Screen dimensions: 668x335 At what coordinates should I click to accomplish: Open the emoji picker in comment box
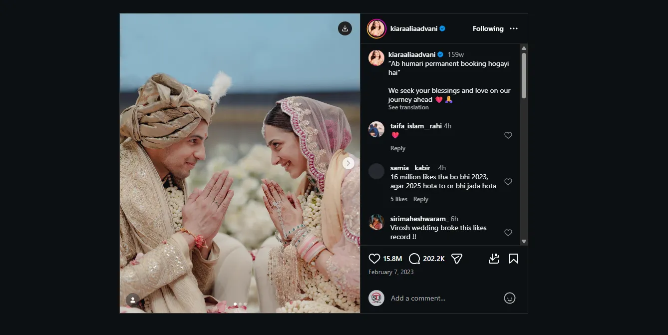[509, 298]
